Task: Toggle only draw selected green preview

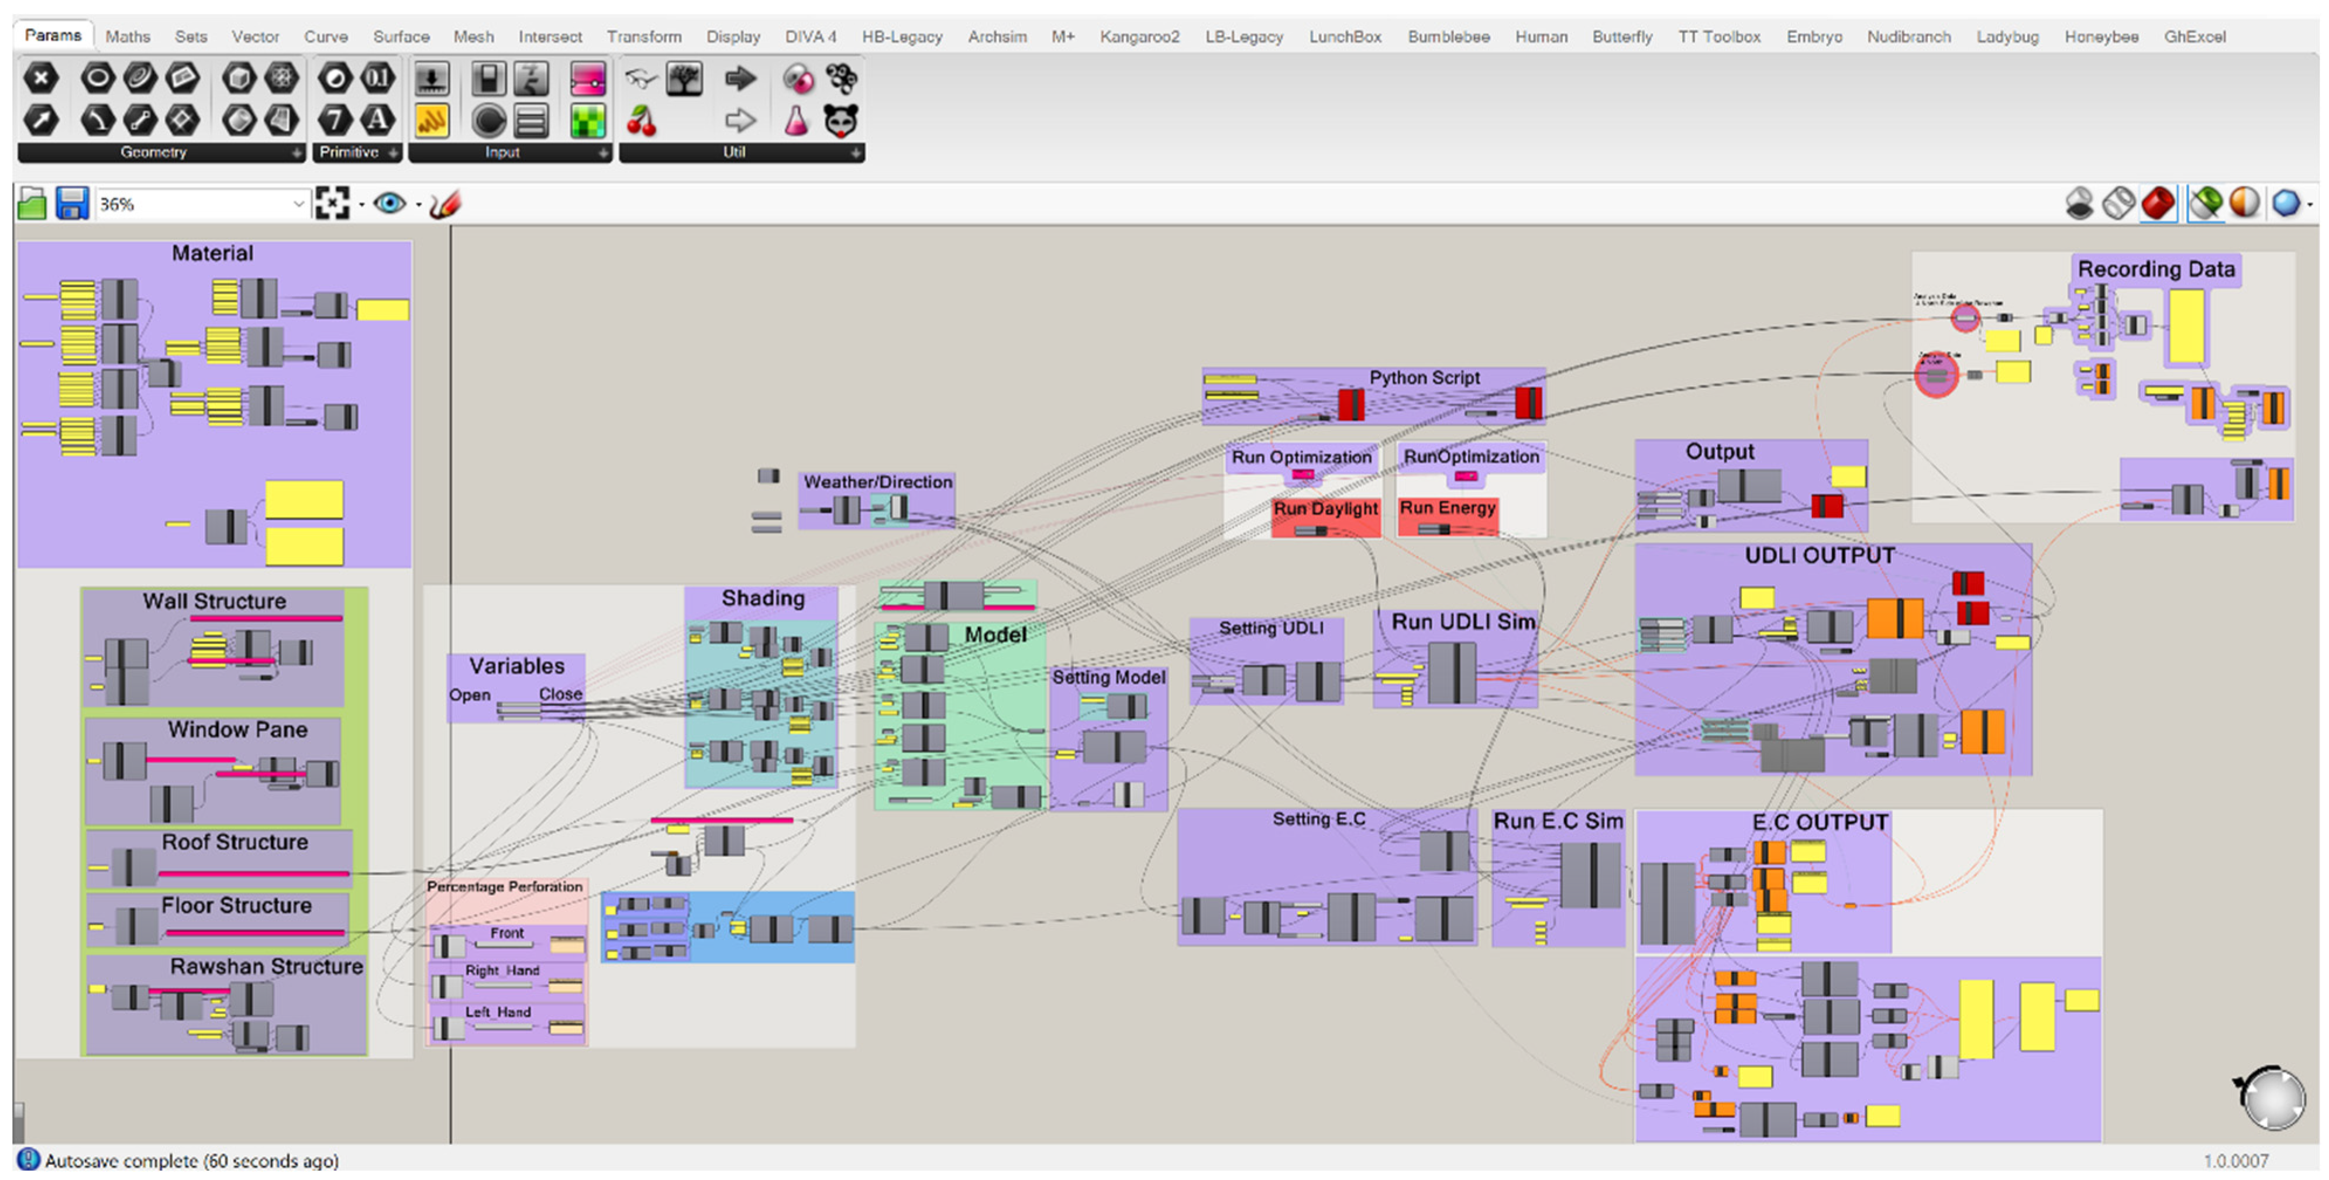Action: [x=2206, y=202]
